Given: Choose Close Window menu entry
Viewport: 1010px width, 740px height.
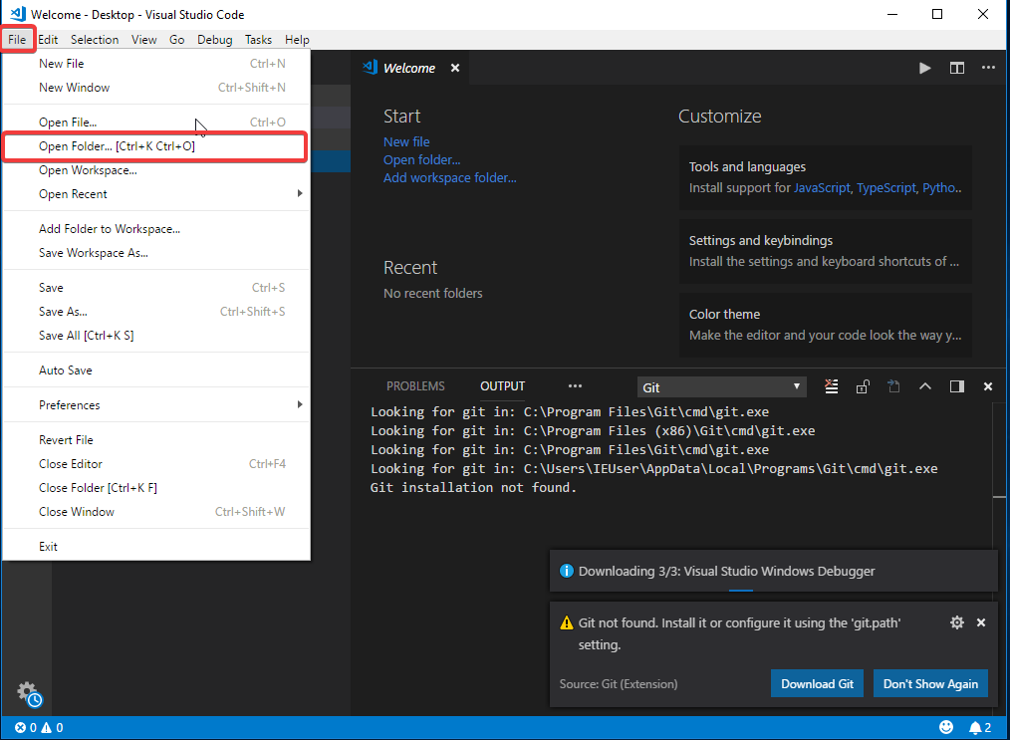Looking at the screenshot, I should tap(156, 511).
